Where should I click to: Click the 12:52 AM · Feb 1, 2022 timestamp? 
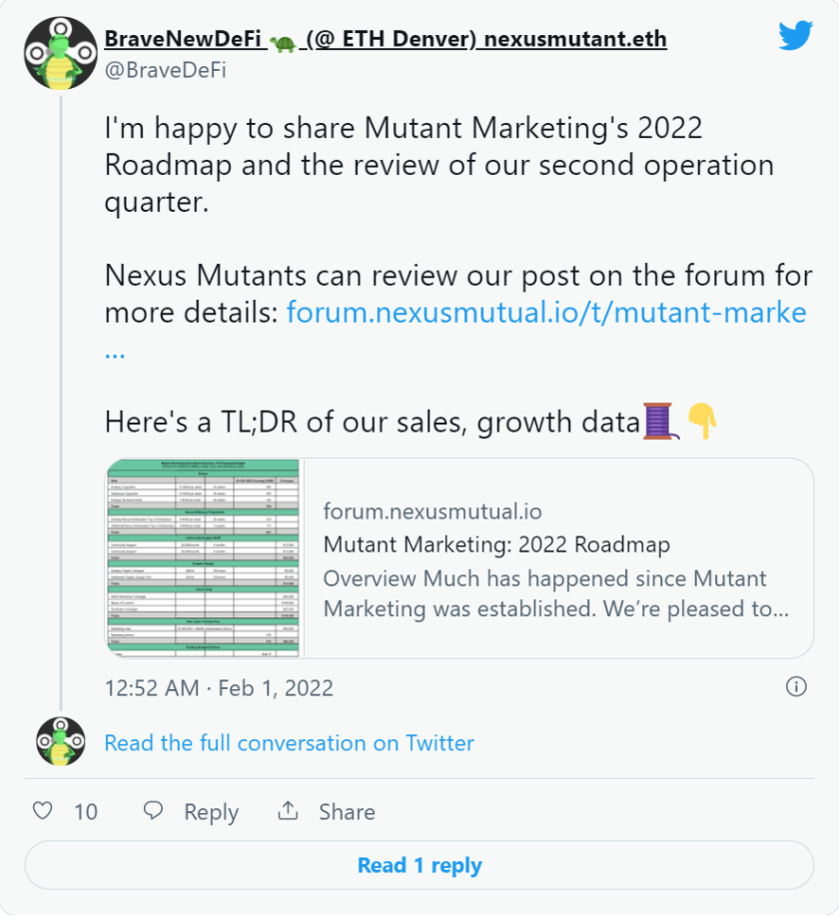[x=219, y=687]
